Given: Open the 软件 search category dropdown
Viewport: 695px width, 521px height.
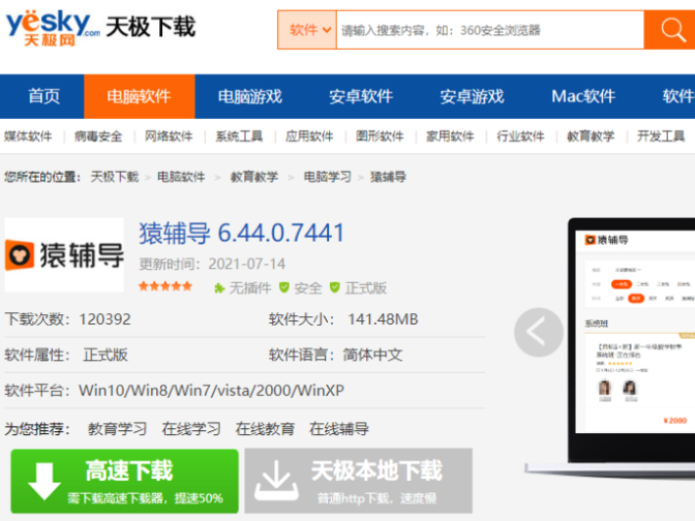Looking at the screenshot, I should [307, 30].
